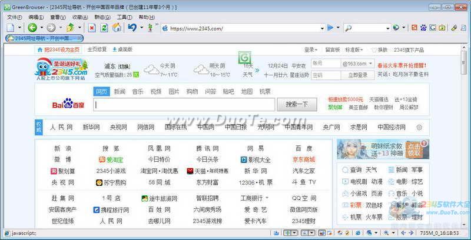Expand the address bar URL dropdown
This screenshot has height=240, width=471.
[x=321, y=28]
